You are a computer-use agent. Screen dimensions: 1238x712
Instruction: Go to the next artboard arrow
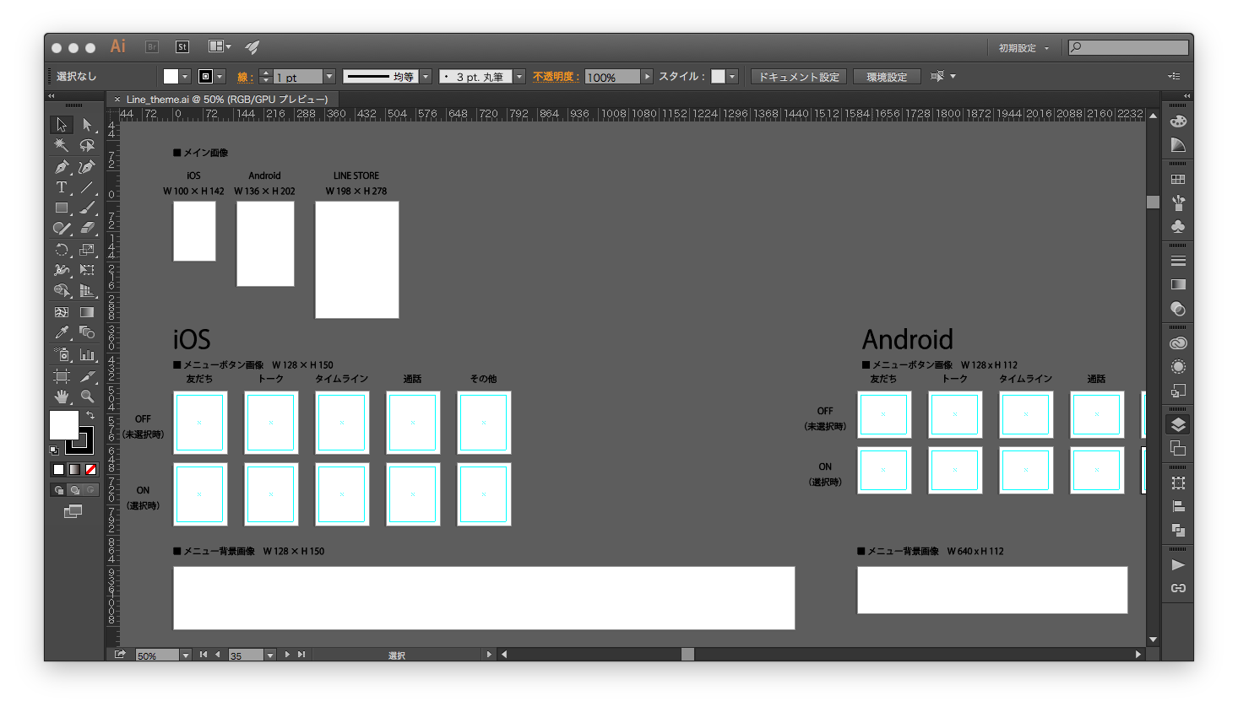[287, 655]
